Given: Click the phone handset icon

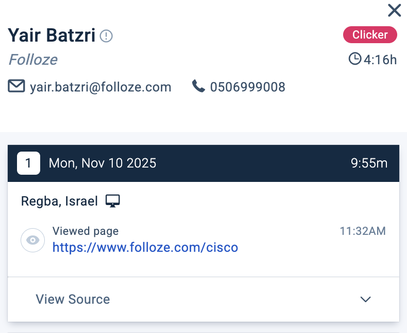Looking at the screenshot, I should tap(198, 86).
